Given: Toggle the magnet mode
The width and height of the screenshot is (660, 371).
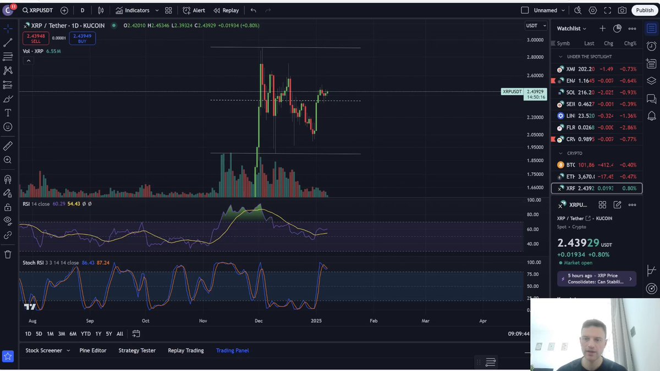Looking at the screenshot, I should [8, 179].
